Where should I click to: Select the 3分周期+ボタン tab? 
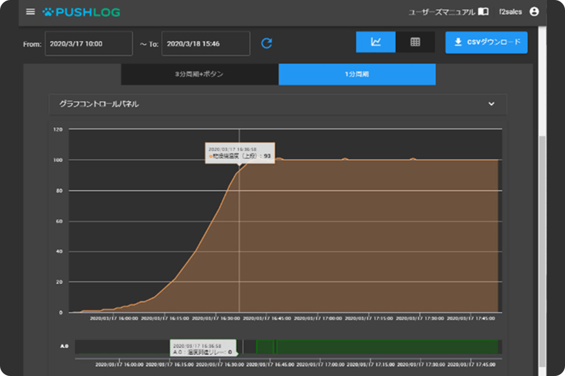click(x=199, y=74)
